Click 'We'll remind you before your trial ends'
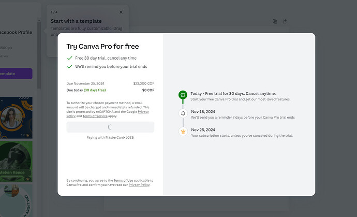357x217 pixels. coord(111,67)
